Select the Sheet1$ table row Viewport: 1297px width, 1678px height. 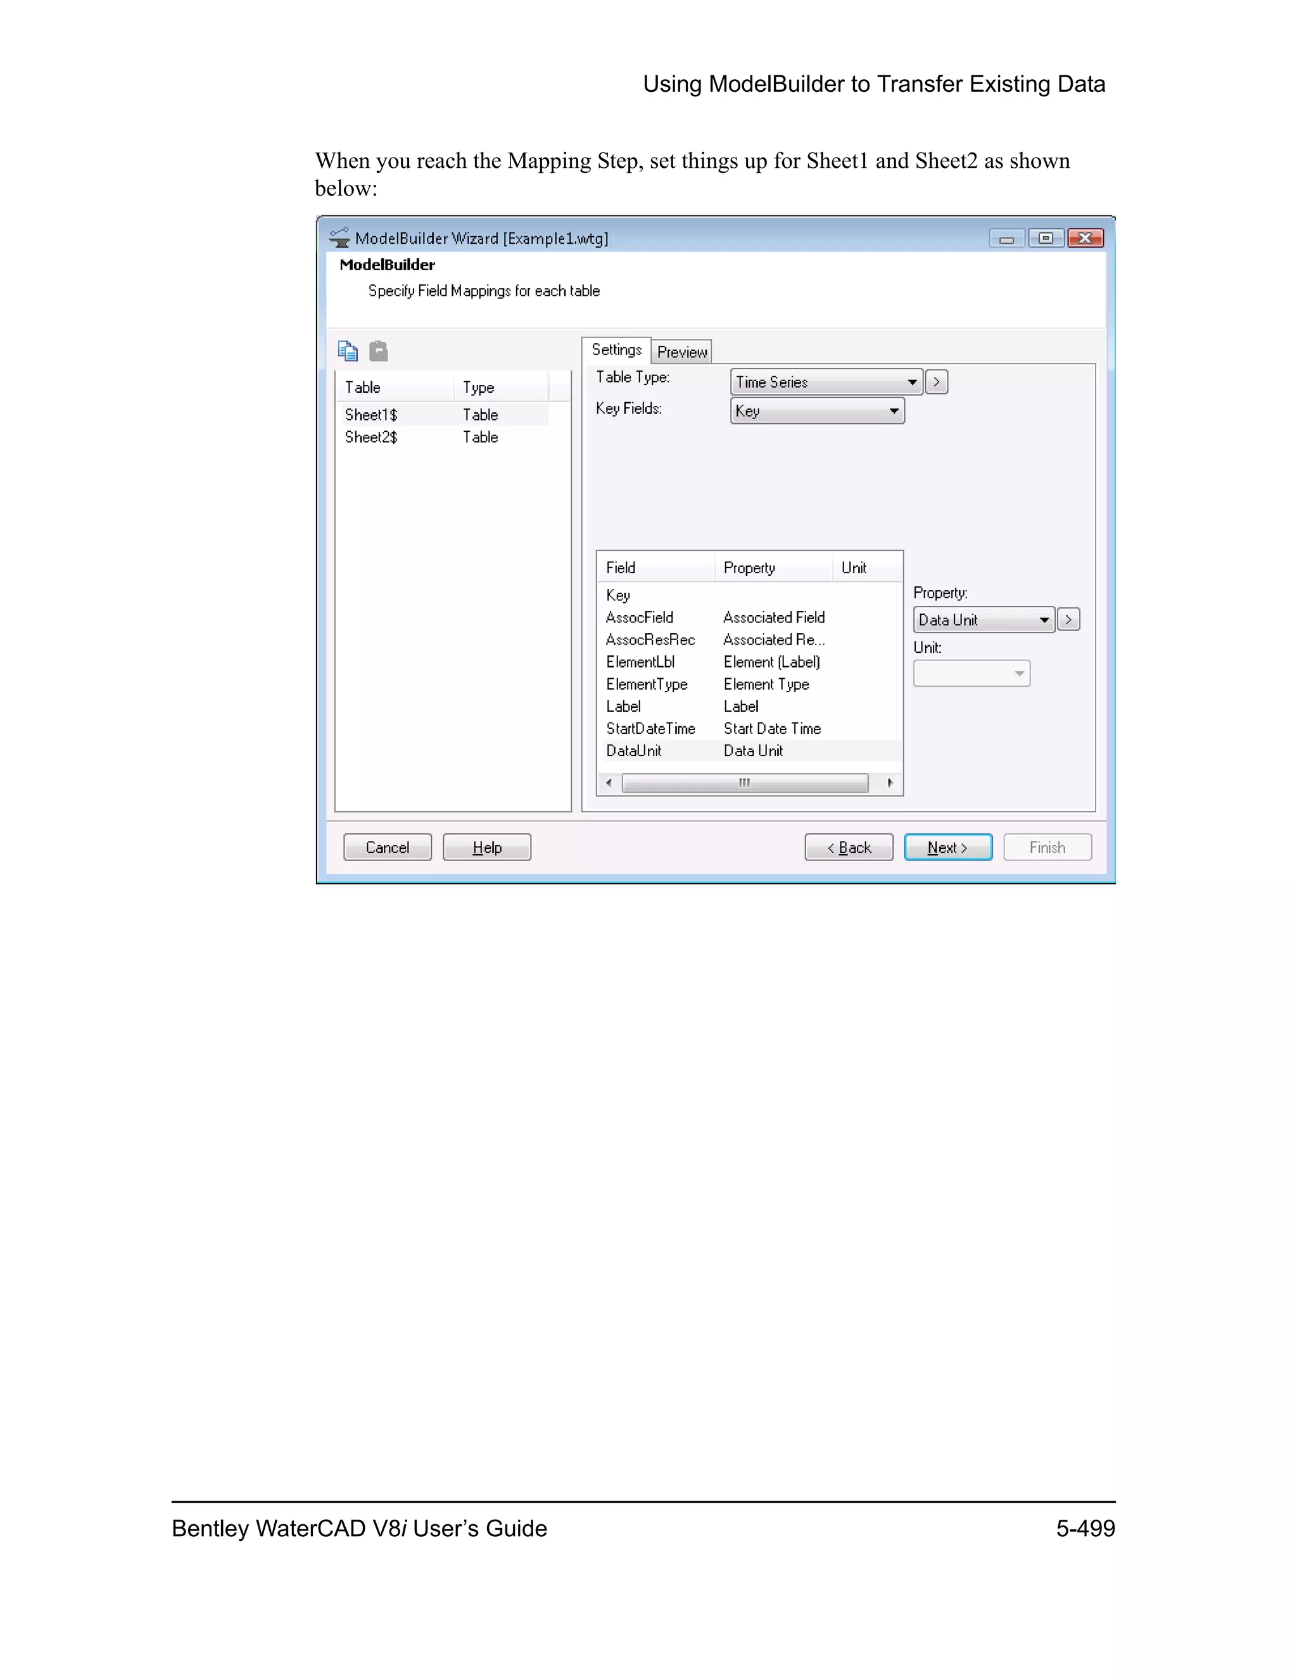[443, 415]
